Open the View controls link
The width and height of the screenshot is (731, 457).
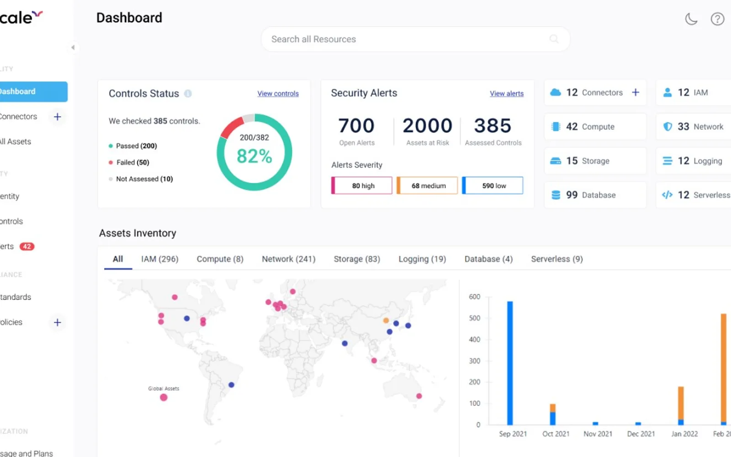[x=278, y=93]
